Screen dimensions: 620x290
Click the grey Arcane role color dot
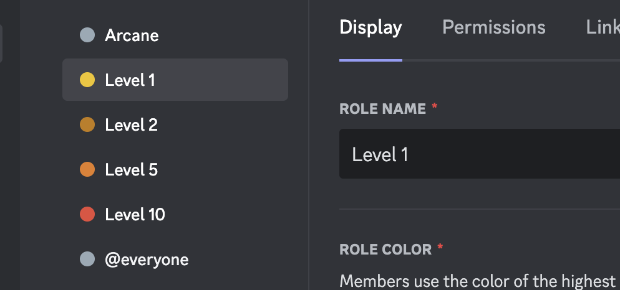[x=87, y=35]
